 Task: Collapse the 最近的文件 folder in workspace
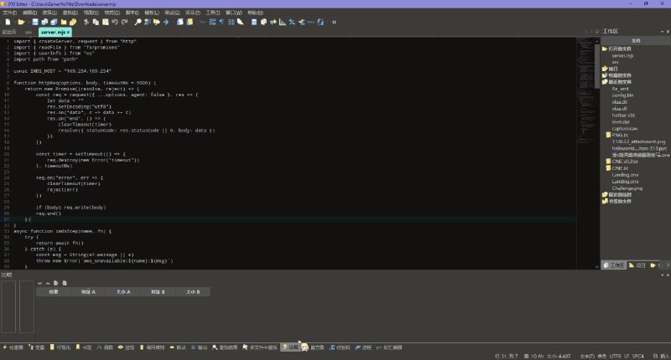[x=604, y=82]
